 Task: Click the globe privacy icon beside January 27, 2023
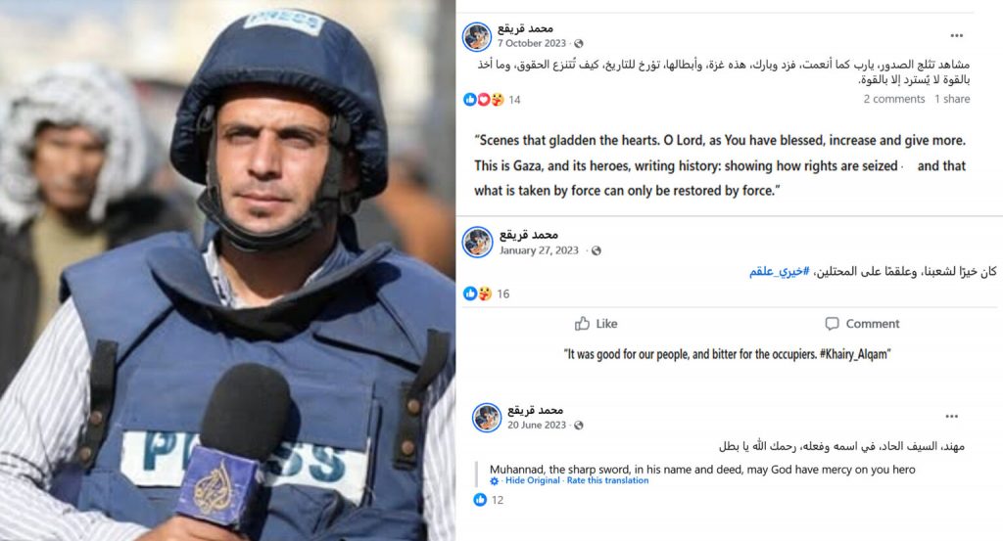[597, 250]
